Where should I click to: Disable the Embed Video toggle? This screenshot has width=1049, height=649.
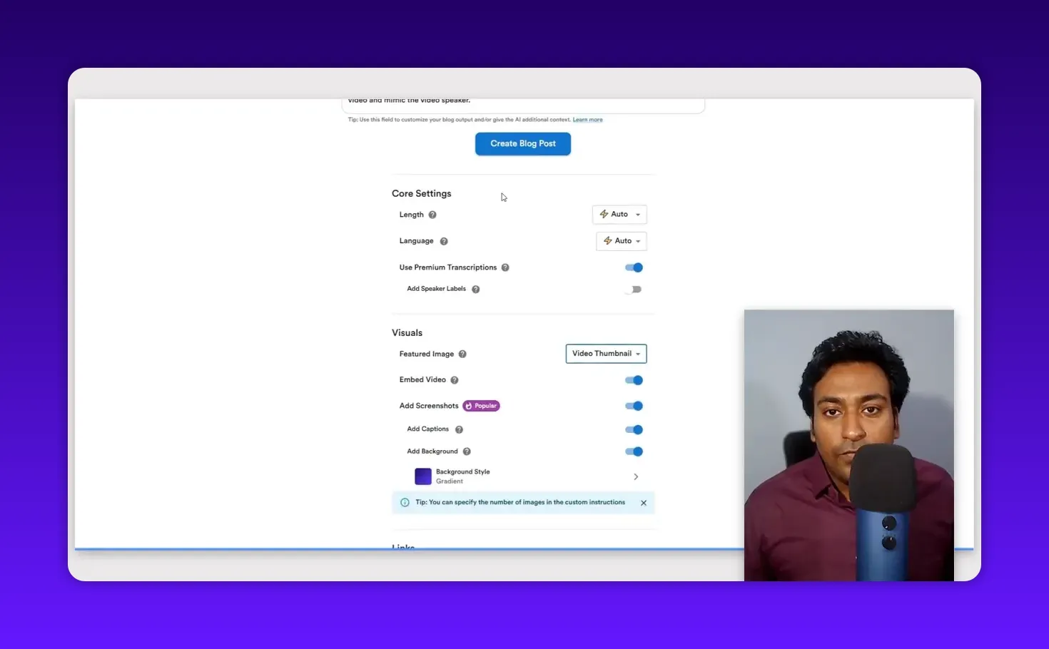coord(634,379)
